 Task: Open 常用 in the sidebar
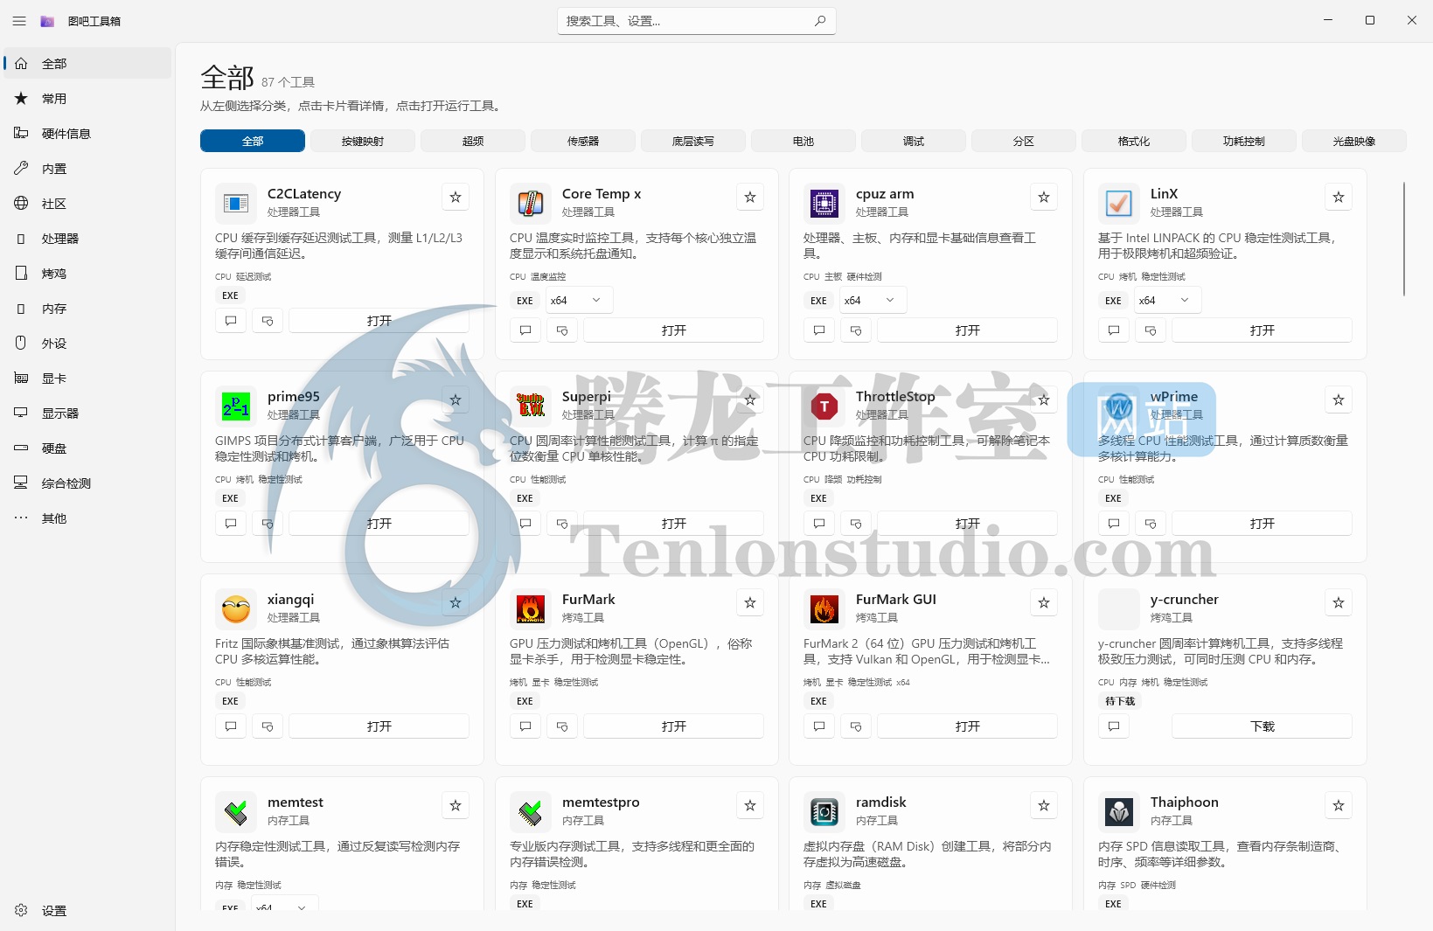(x=87, y=99)
